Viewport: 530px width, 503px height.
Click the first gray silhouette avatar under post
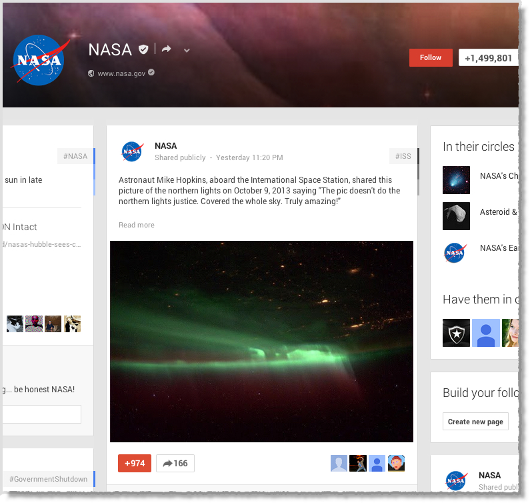click(339, 463)
